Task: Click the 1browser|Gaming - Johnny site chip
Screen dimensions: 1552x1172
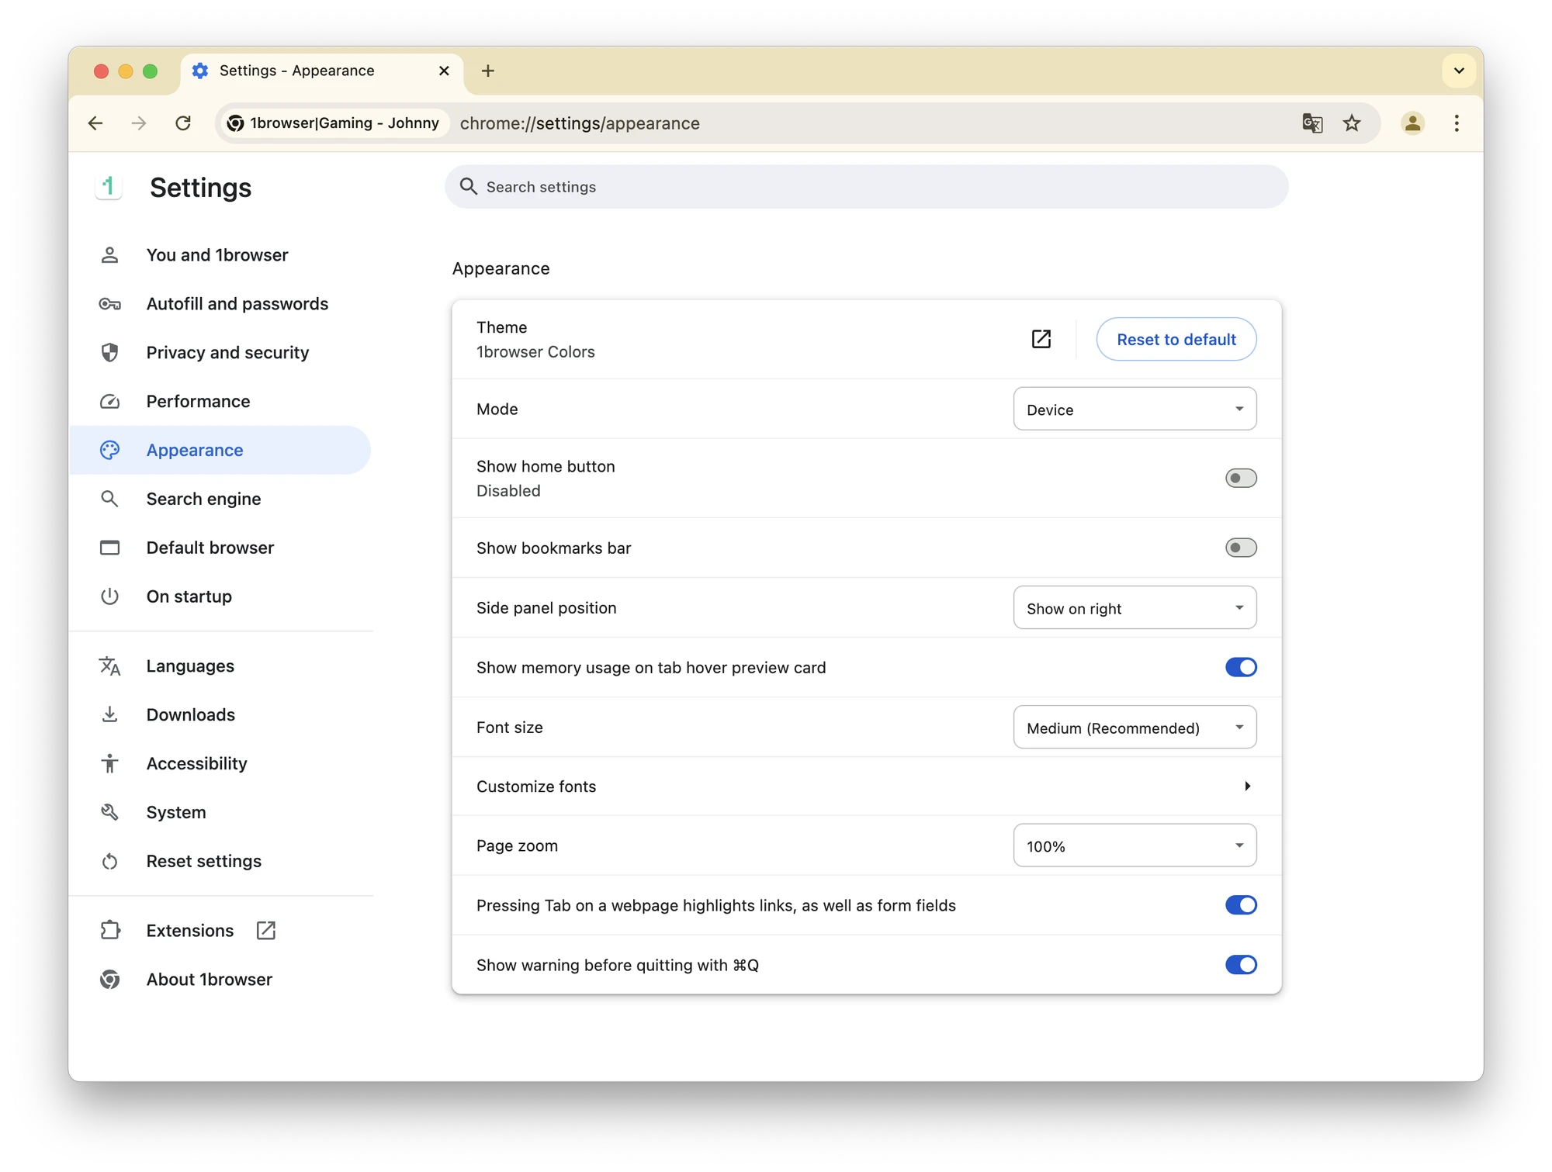Action: point(334,123)
